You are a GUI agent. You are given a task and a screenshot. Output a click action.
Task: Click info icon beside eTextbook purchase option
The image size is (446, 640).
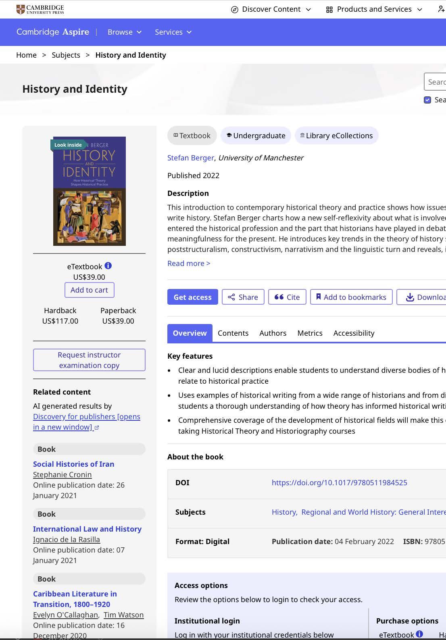click(419, 634)
